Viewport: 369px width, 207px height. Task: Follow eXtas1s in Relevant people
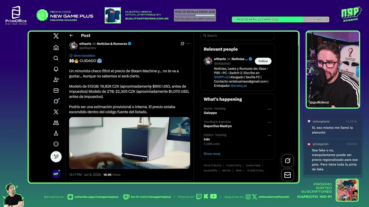point(263,61)
